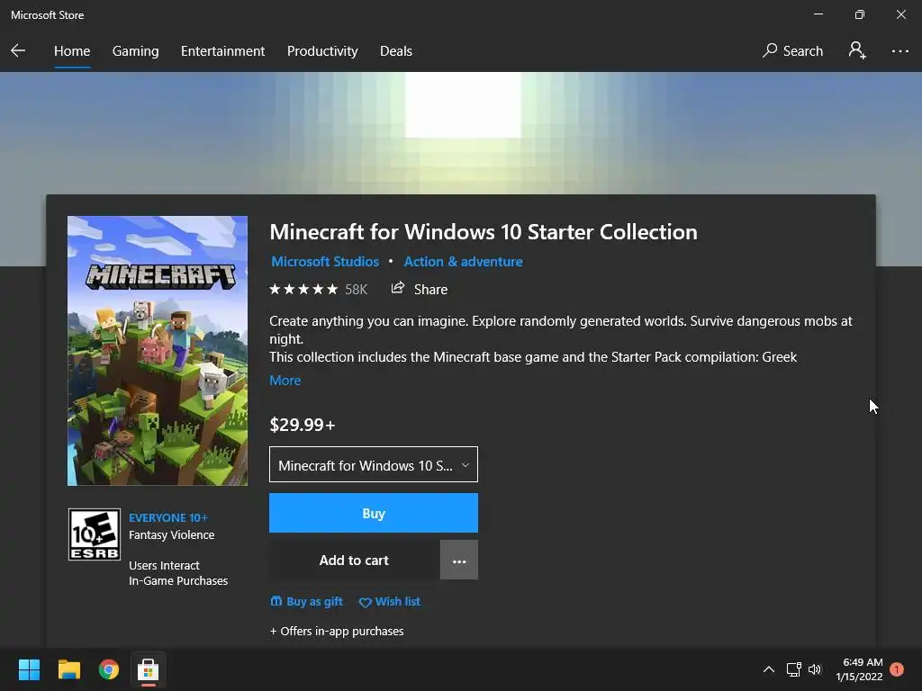Click the Fantasy Violence descriptor
This screenshot has height=691, width=922.
coord(172,534)
